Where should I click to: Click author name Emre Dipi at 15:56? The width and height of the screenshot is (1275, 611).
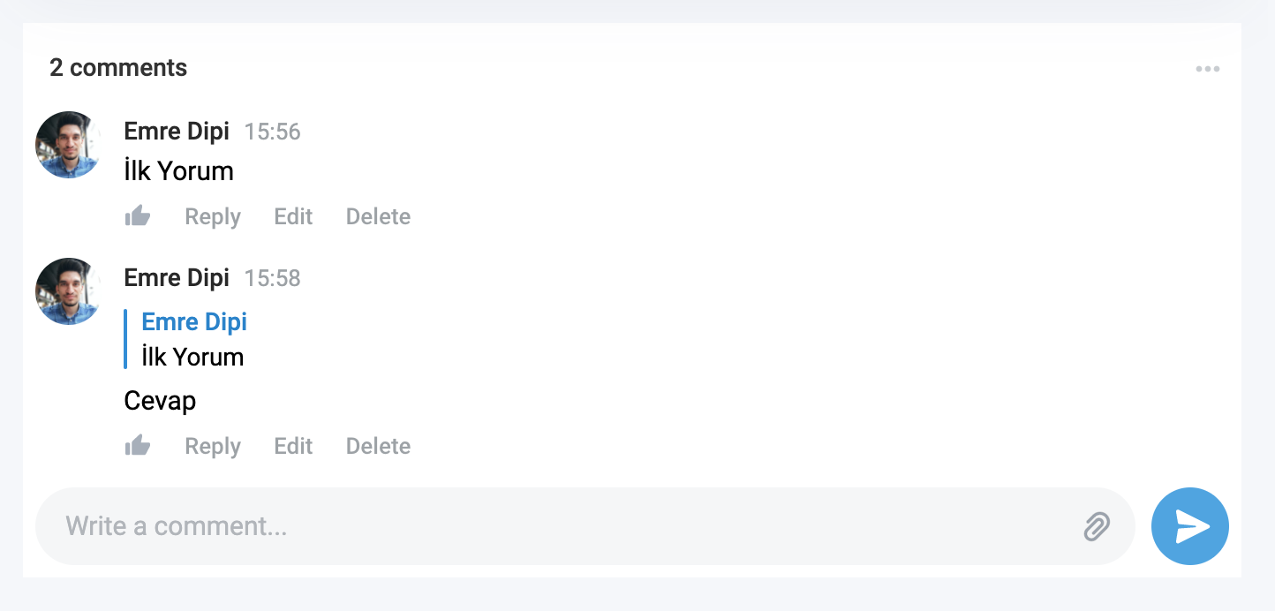[x=177, y=132]
